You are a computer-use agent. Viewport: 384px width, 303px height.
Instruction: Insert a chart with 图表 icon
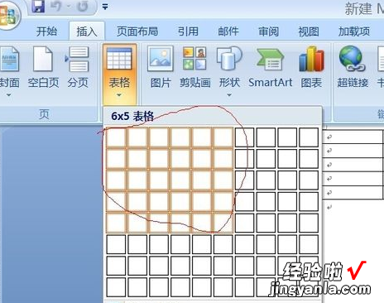click(x=311, y=68)
